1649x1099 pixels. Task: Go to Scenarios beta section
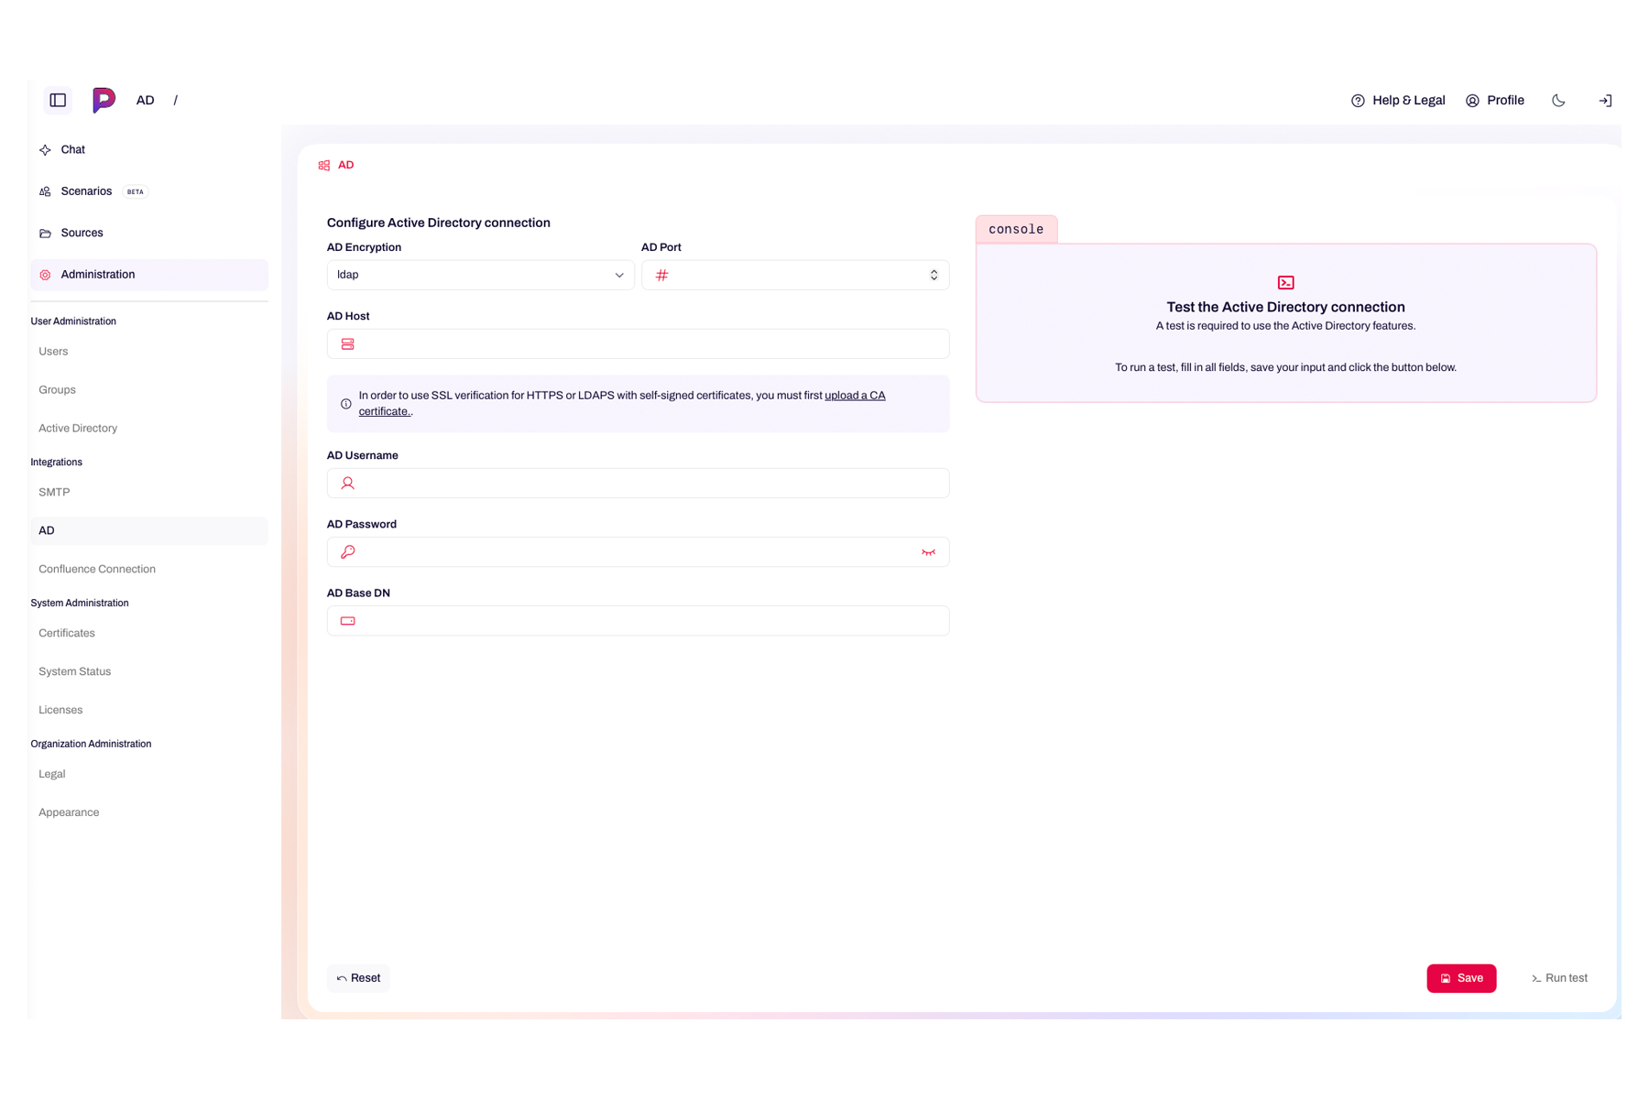(86, 191)
